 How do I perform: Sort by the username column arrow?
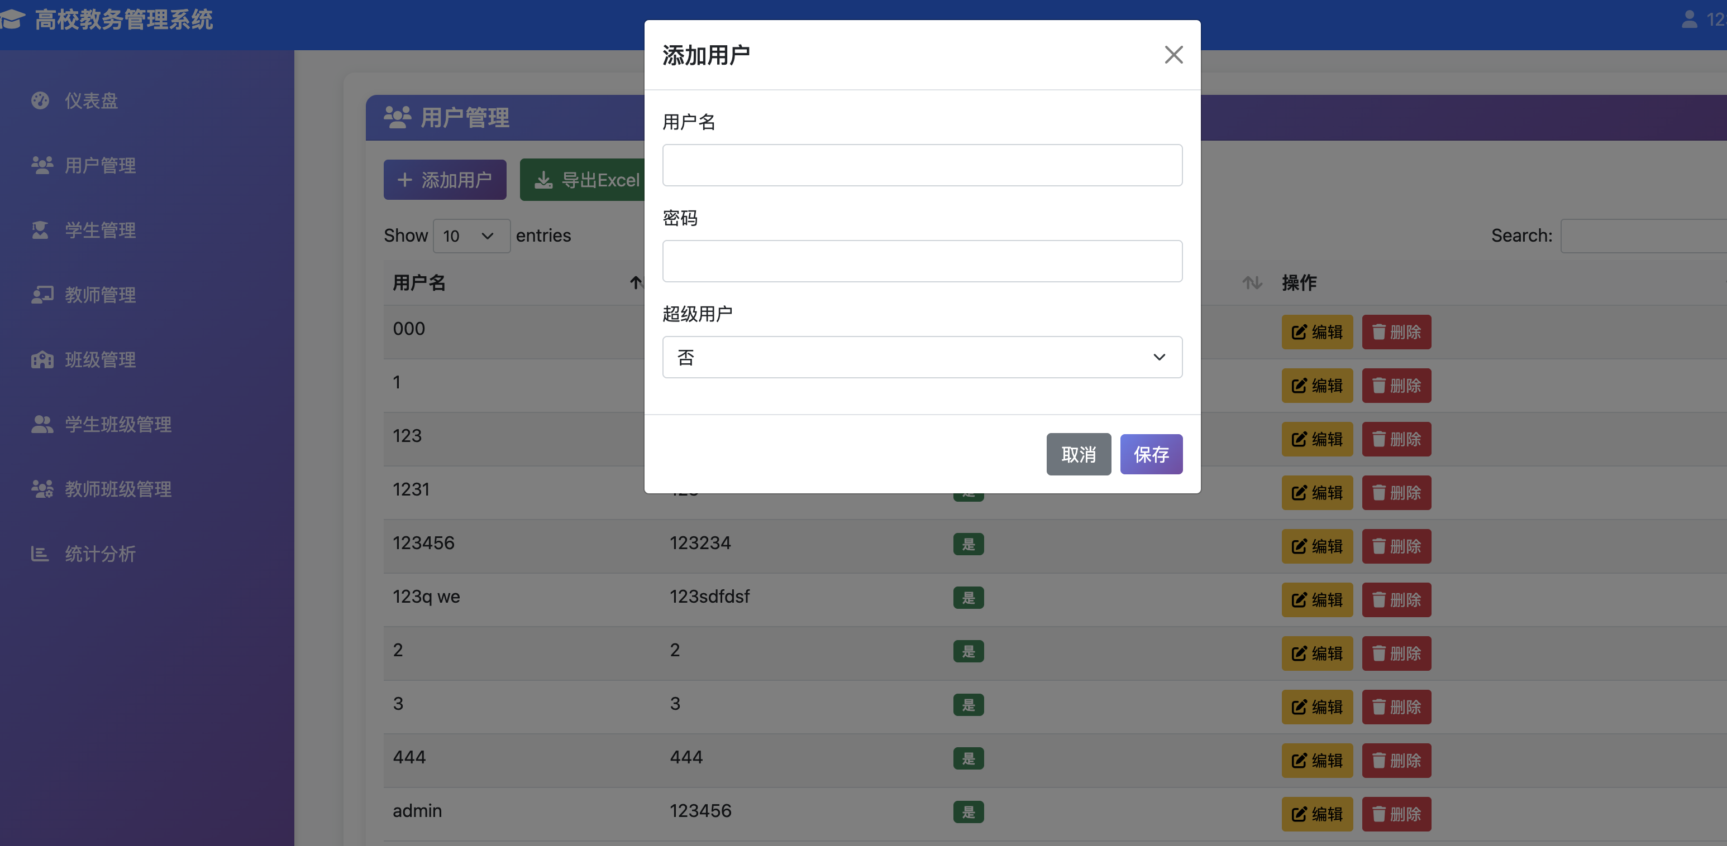[x=636, y=283]
